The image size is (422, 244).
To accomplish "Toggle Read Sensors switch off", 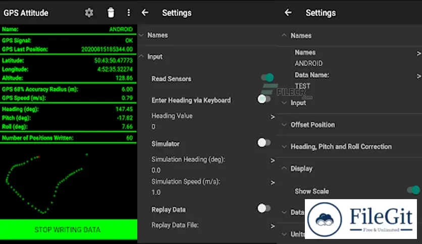I will coord(267,78).
